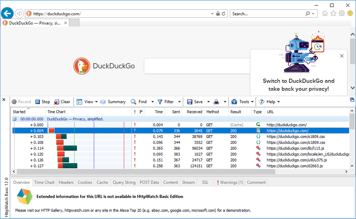Open the search provider dropdown arrow
The width and height of the screenshot is (356, 219).
(x=313, y=14)
